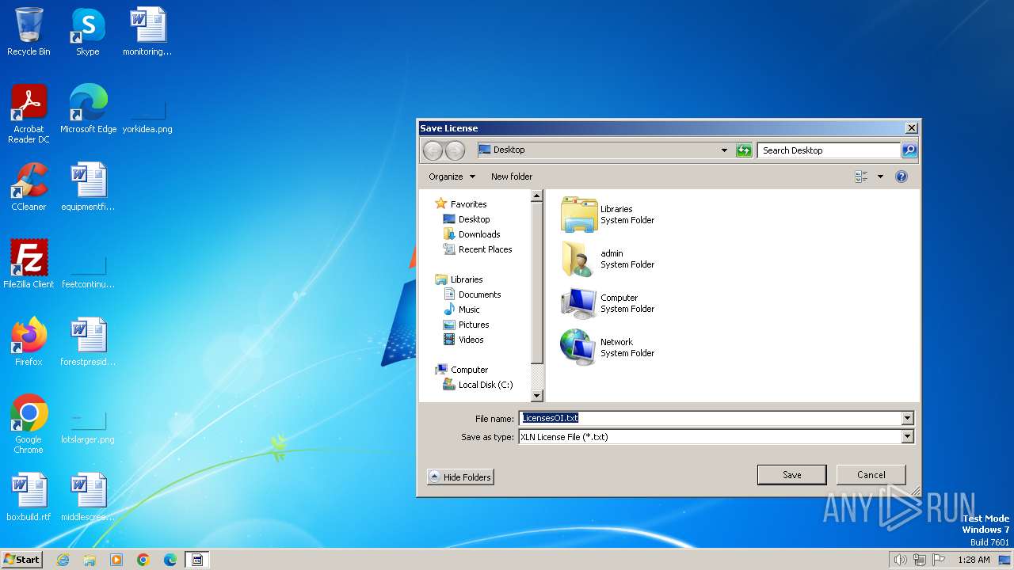The height and width of the screenshot is (570, 1014).
Task: Hide Folders pane
Action: [x=460, y=477]
